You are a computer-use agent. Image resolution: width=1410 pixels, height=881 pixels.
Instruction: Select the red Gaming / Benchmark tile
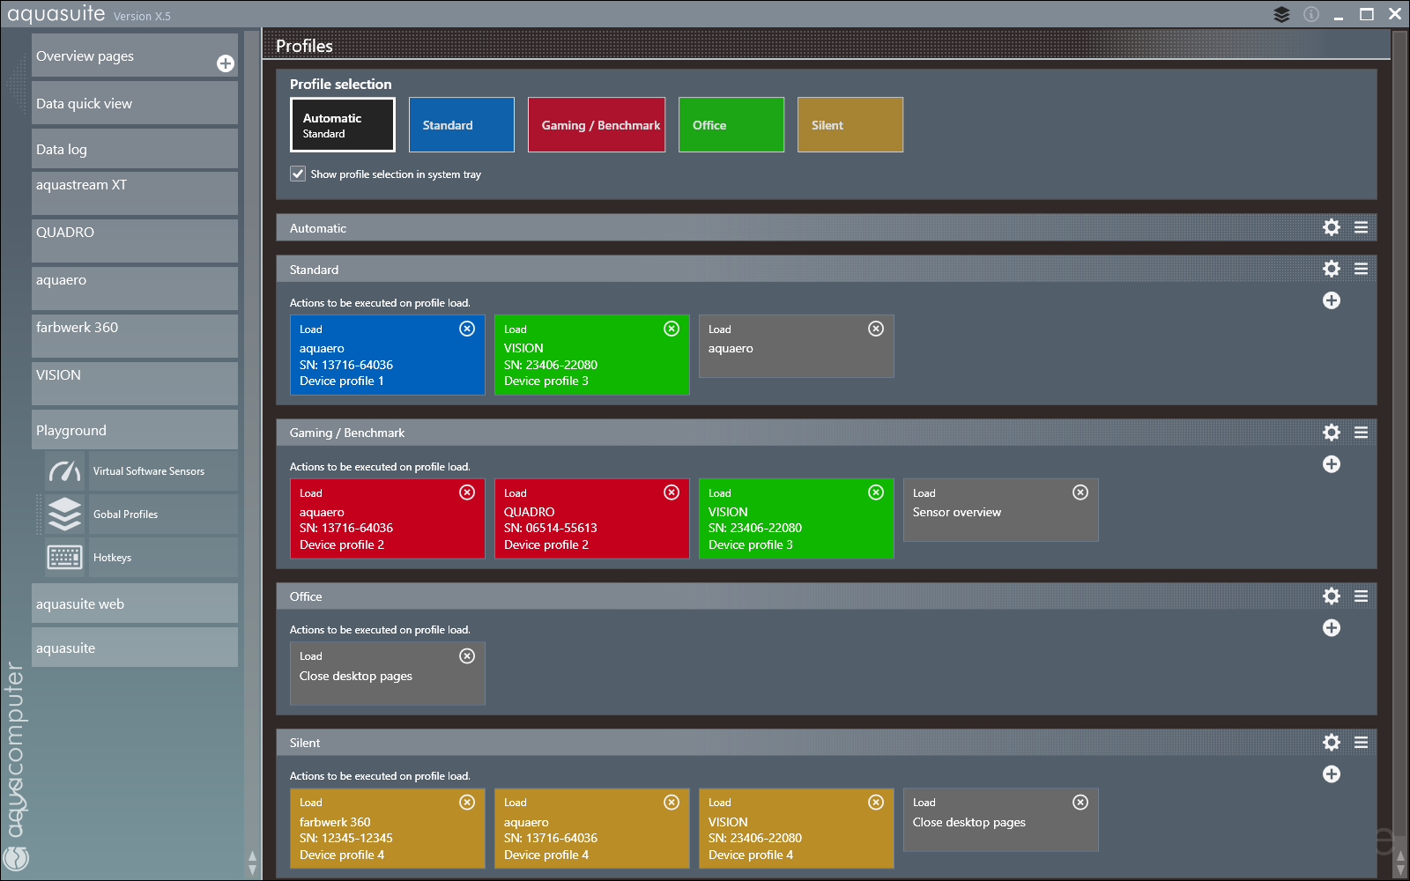597,124
